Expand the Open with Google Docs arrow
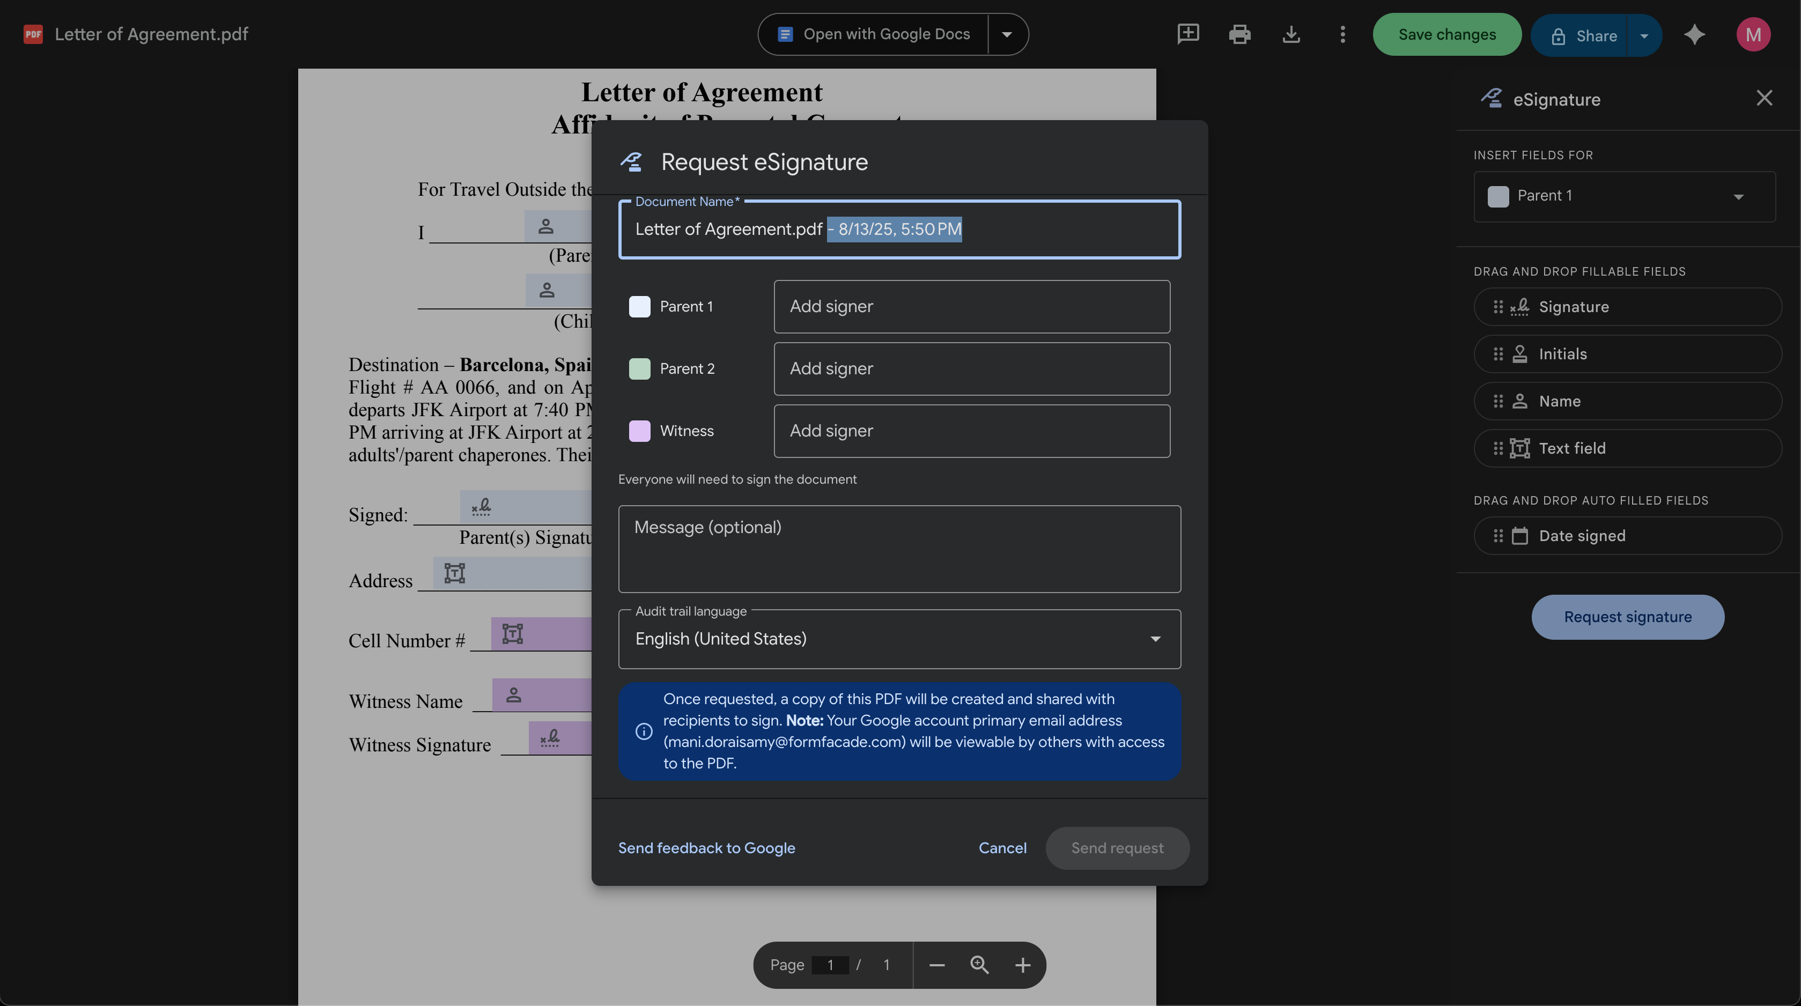 click(x=1007, y=34)
